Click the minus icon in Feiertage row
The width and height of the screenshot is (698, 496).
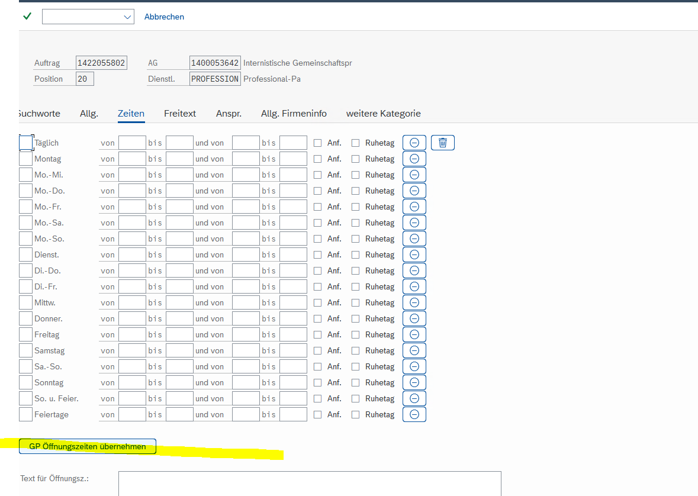click(x=414, y=414)
